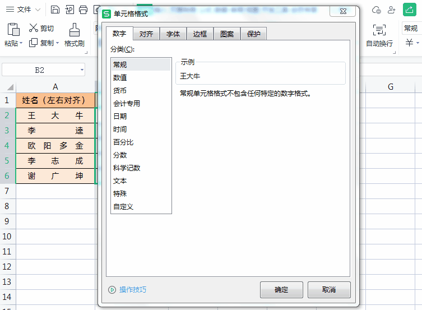Click the play icon beside 操作技巧

tap(112, 290)
